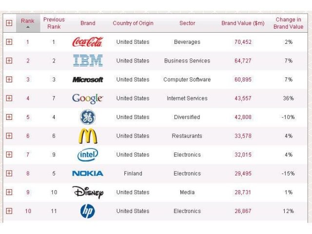312x234 pixels.
Task: Click the McDonald's golden arches logo
Action: 88,136
